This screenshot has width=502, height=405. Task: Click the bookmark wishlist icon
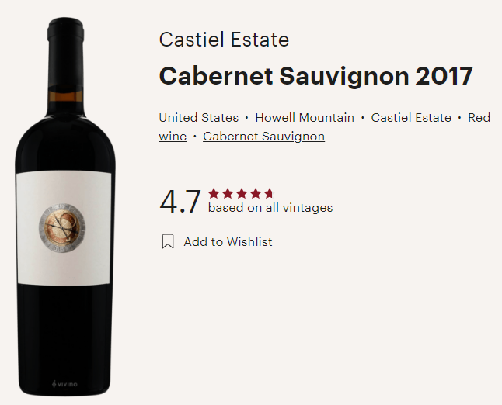coord(168,241)
